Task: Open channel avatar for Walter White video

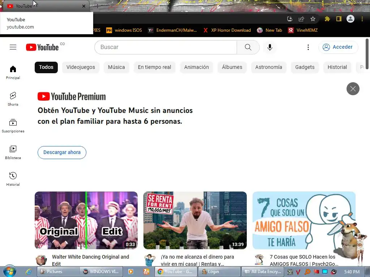Action: [x=41, y=260]
